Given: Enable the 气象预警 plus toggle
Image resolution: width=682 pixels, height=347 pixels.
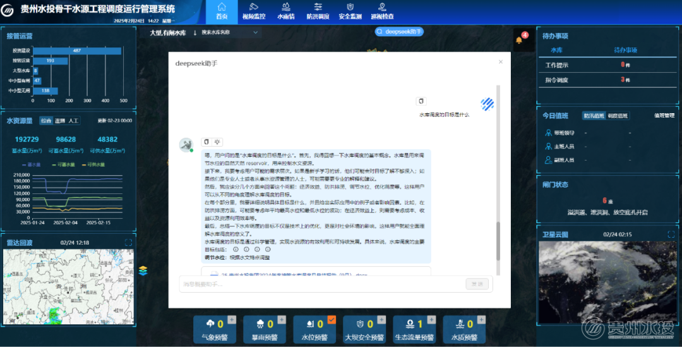Looking at the screenshot, I should coord(231,320).
